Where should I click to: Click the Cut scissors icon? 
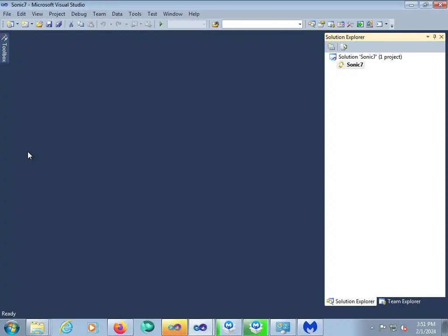(71, 24)
